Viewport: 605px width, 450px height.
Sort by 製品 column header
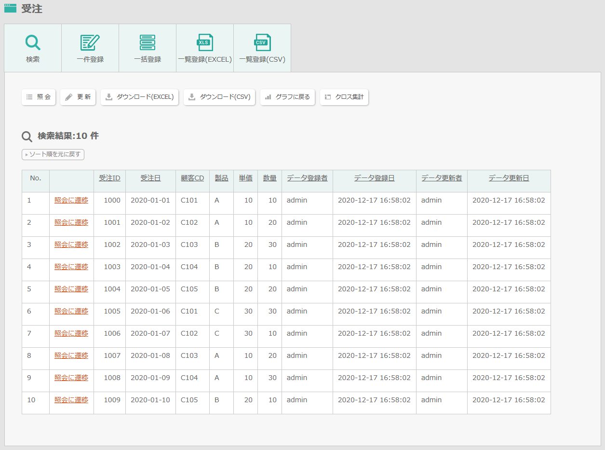(221, 178)
